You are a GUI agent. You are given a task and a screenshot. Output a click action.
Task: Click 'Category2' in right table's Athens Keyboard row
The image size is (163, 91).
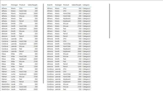point(86,21)
